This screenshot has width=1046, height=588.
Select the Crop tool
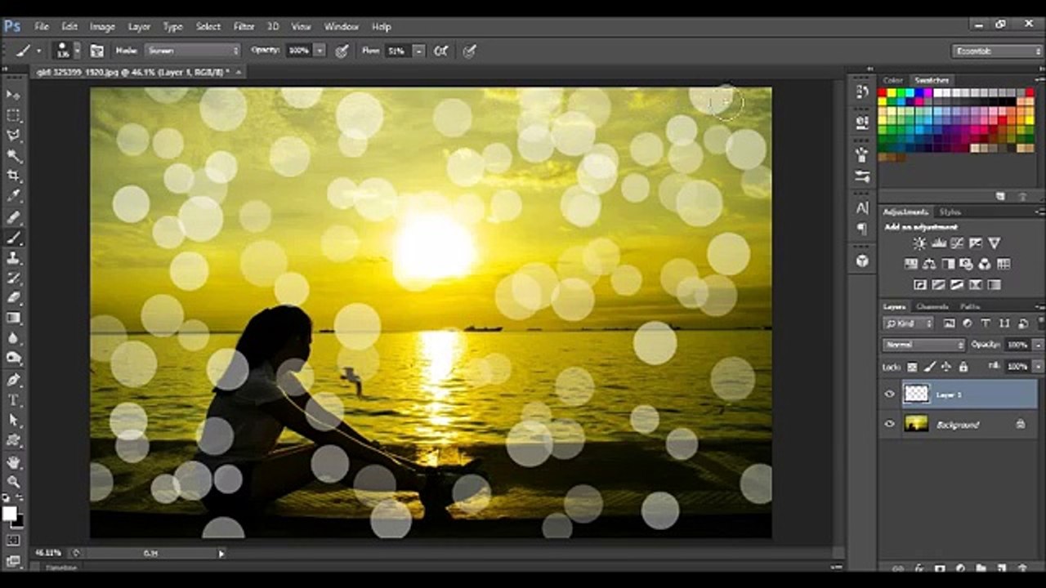tap(14, 176)
